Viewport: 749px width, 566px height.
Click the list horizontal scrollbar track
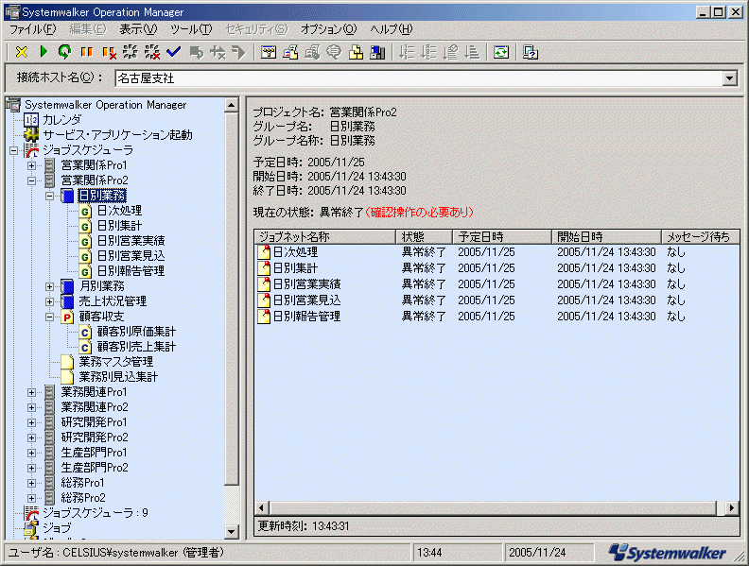point(721,508)
